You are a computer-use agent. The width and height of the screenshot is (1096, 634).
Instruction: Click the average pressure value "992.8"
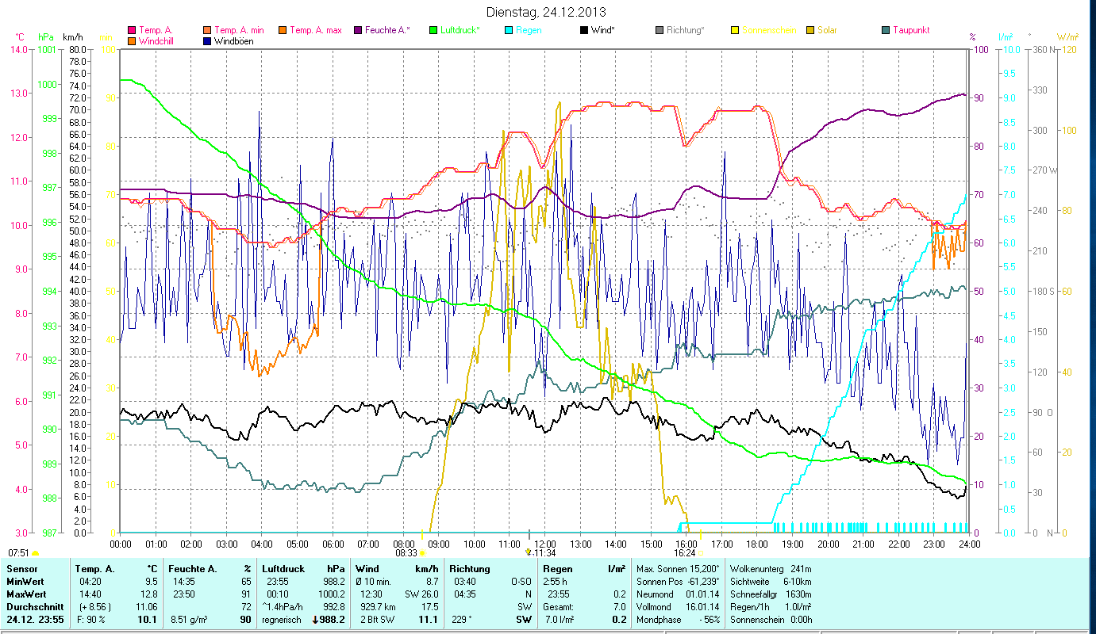click(334, 607)
